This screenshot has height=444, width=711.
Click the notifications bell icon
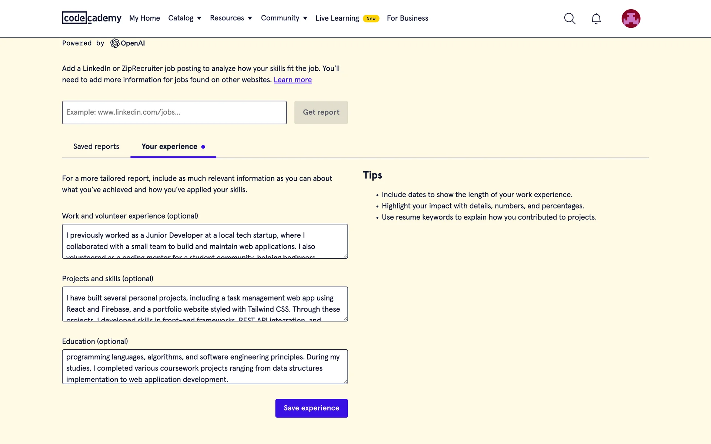click(x=596, y=18)
